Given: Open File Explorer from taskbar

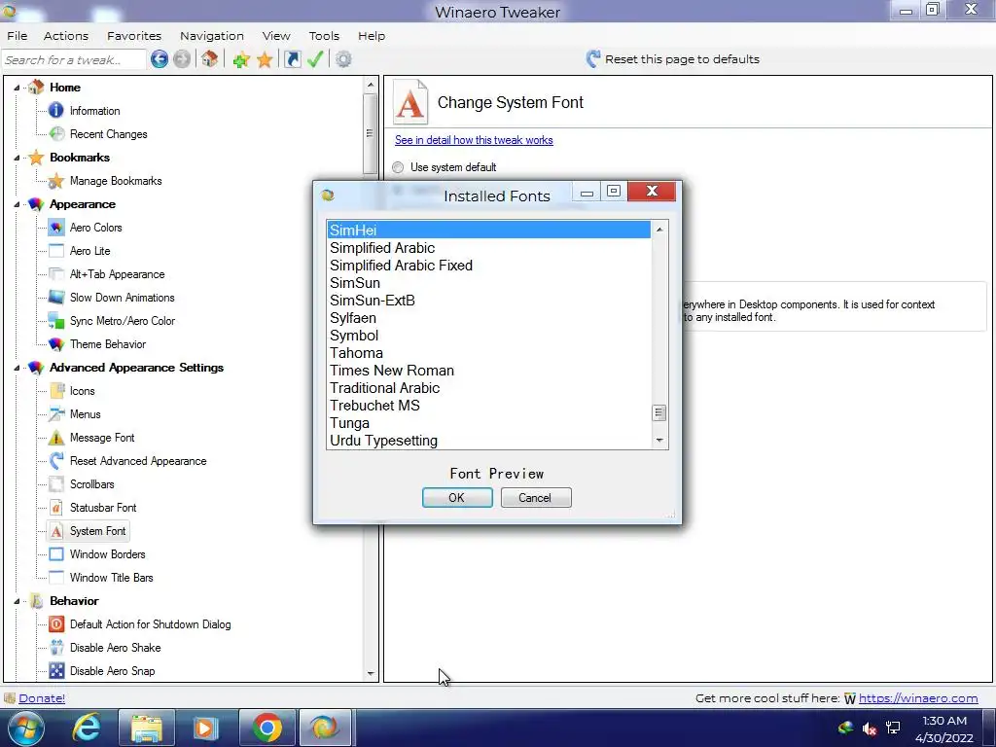Looking at the screenshot, I should (146, 728).
